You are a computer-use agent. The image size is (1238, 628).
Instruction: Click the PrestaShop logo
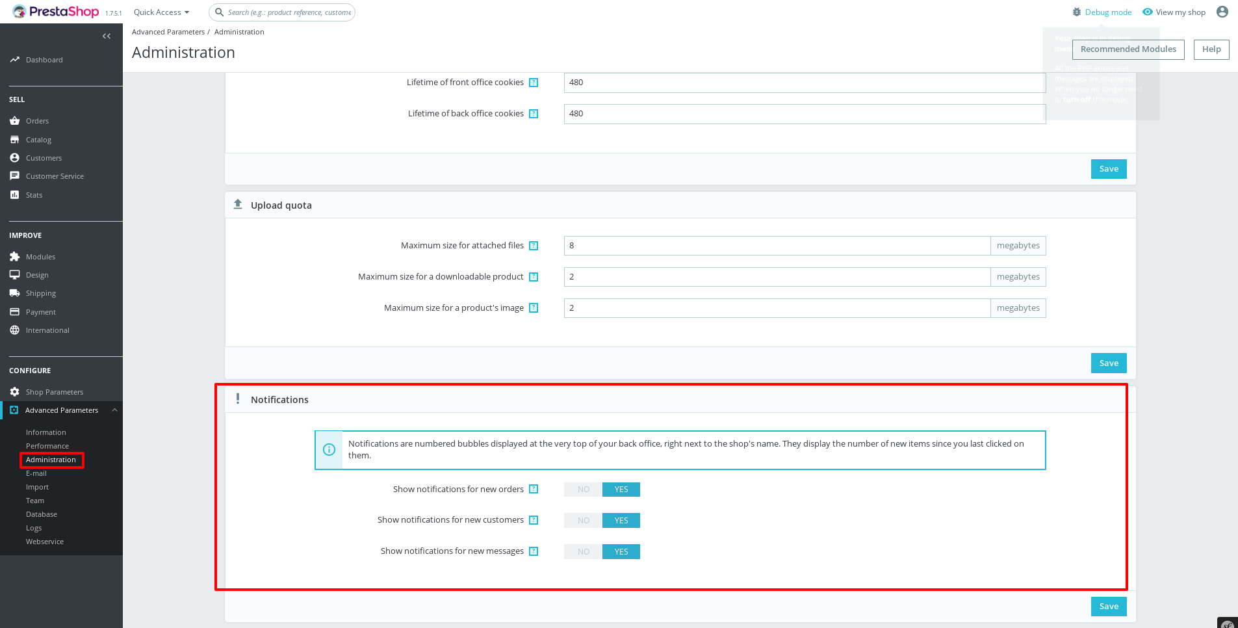55,12
